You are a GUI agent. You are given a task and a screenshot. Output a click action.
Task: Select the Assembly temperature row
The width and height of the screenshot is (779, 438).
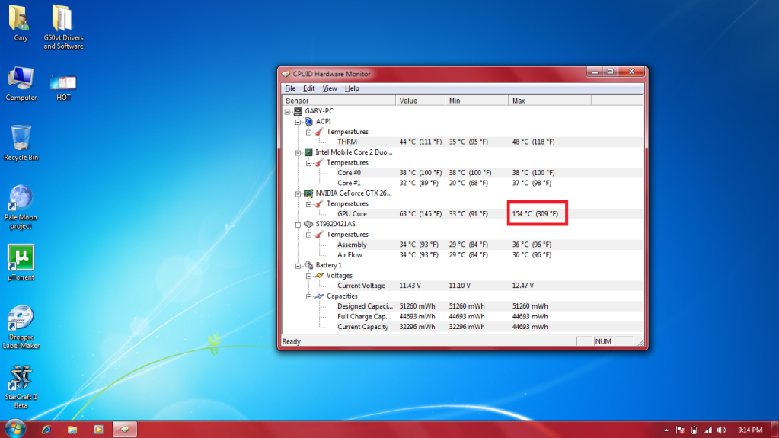[462, 245]
